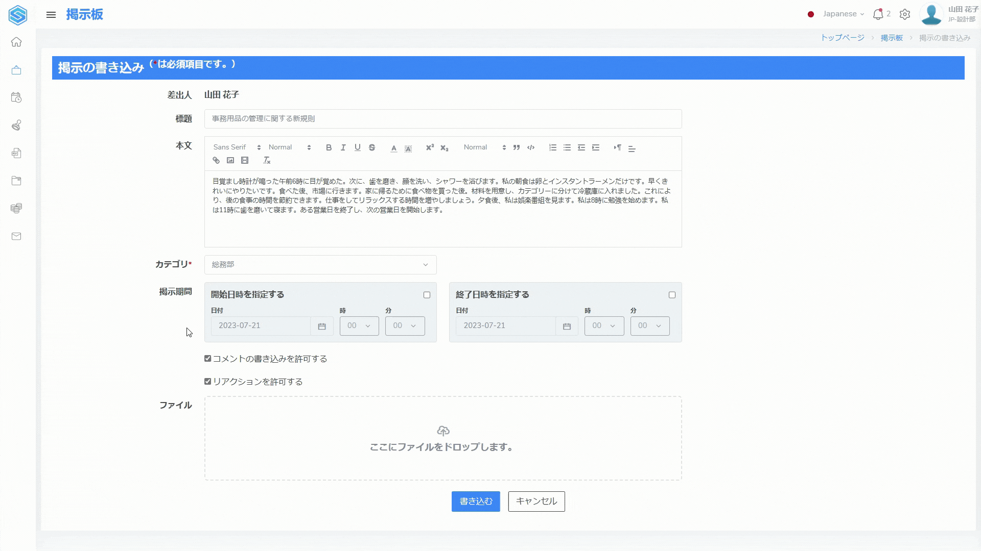Insert image into message body

tap(230, 160)
